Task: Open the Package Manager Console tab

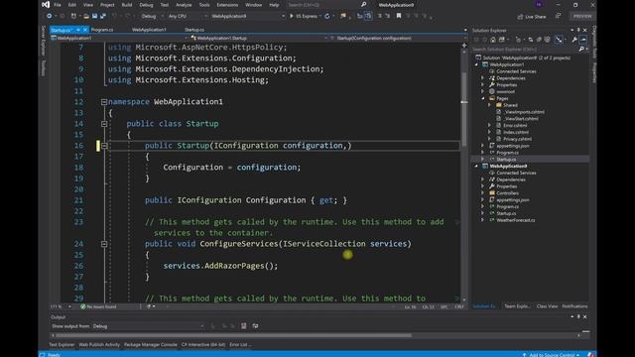Action: pyautogui.click(x=151, y=345)
